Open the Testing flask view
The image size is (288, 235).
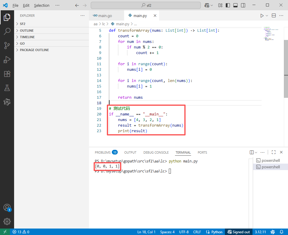tap(7, 88)
